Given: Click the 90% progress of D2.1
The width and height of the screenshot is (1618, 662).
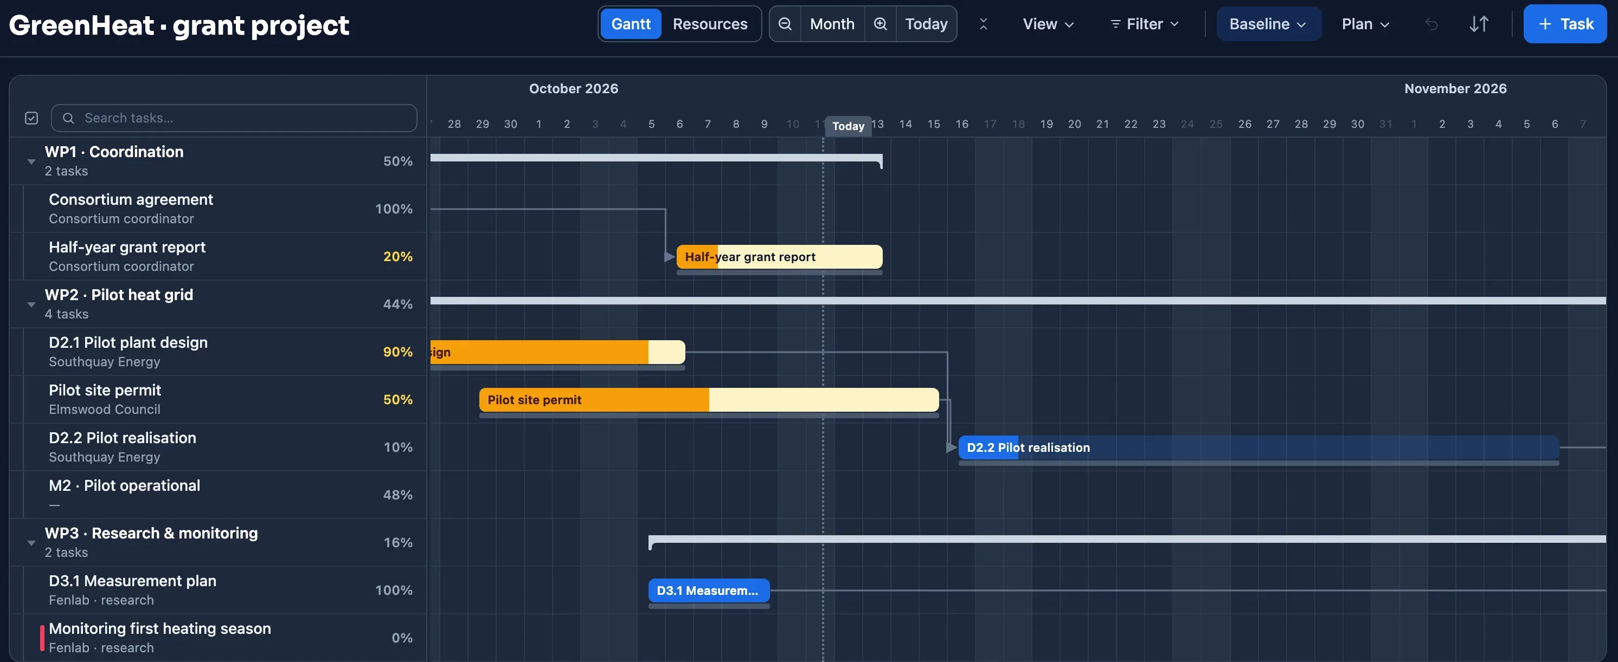Looking at the screenshot, I should (397, 352).
